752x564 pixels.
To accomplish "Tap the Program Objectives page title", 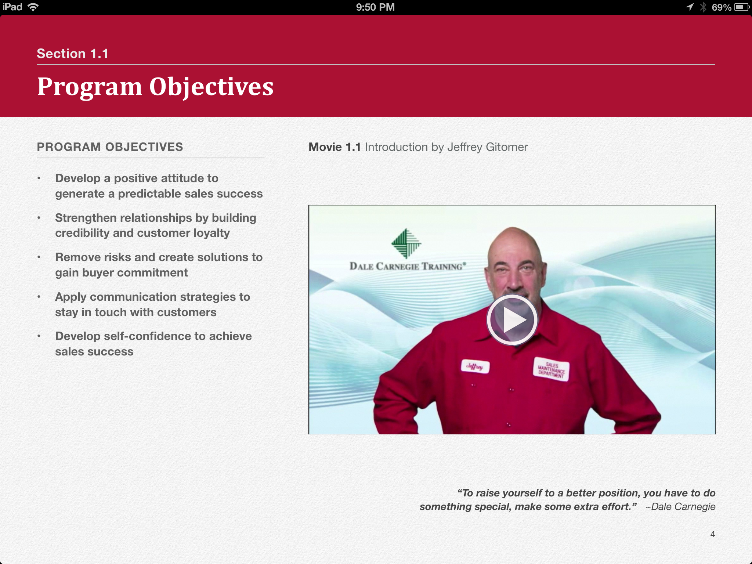I will coord(155,87).
